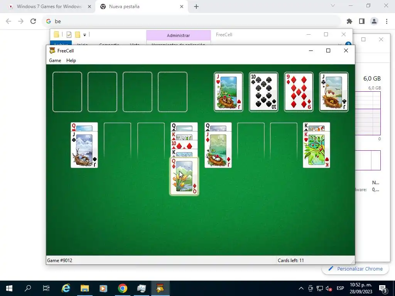This screenshot has height=296, width=395.
Task: Open the network tray icon
Action: [320, 288]
